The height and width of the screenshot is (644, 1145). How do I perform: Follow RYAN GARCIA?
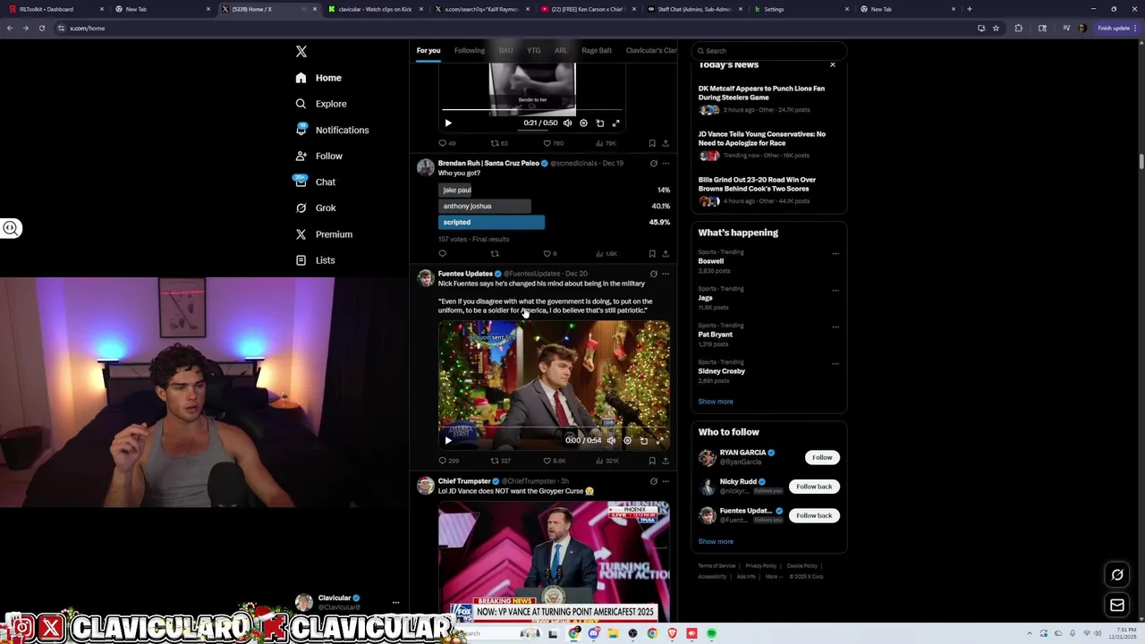[822, 457]
